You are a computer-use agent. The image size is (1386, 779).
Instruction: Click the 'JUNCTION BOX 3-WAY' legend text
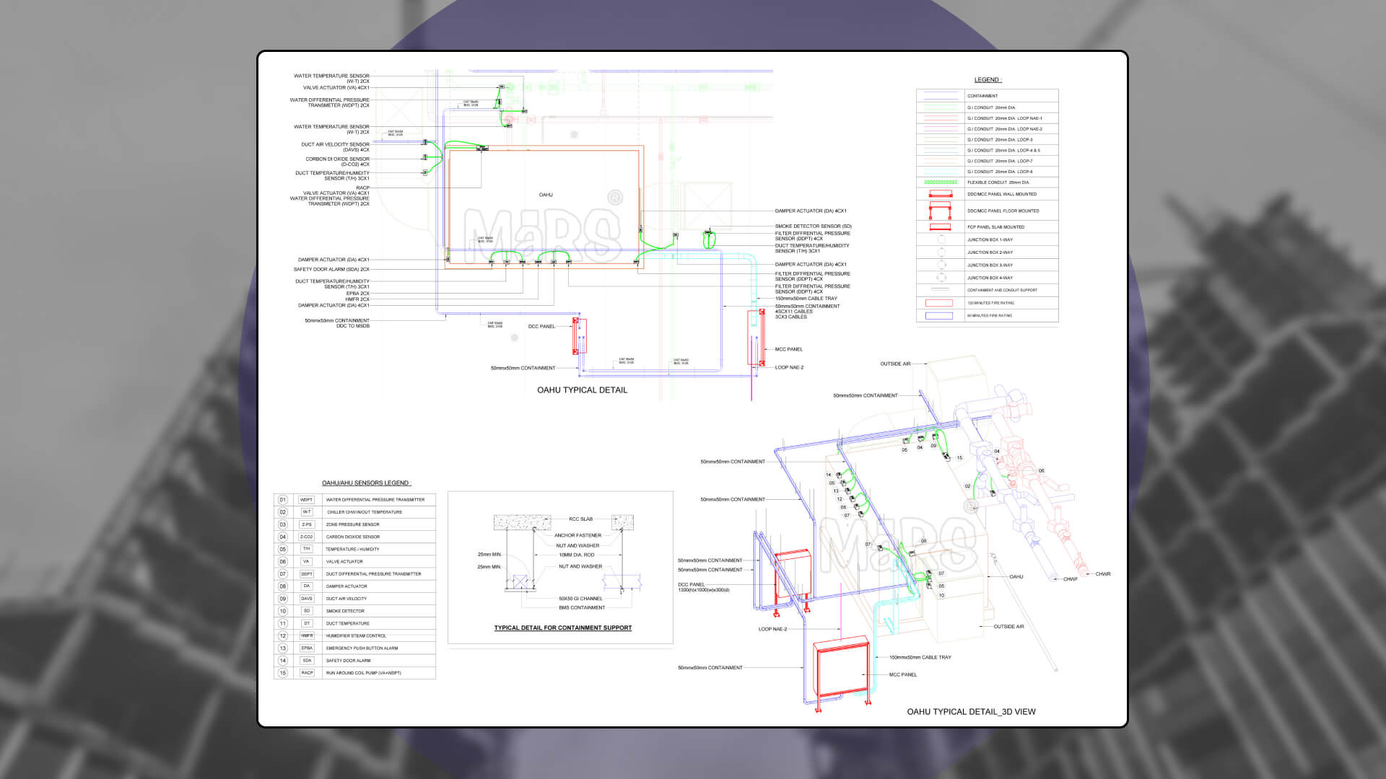[x=990, y=265]
